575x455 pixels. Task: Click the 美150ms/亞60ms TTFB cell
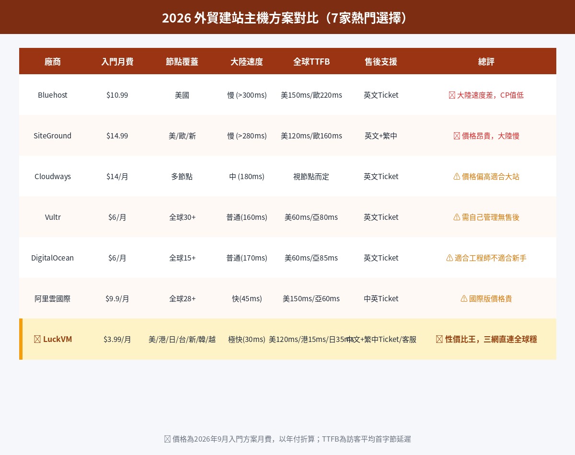[311, 298]
